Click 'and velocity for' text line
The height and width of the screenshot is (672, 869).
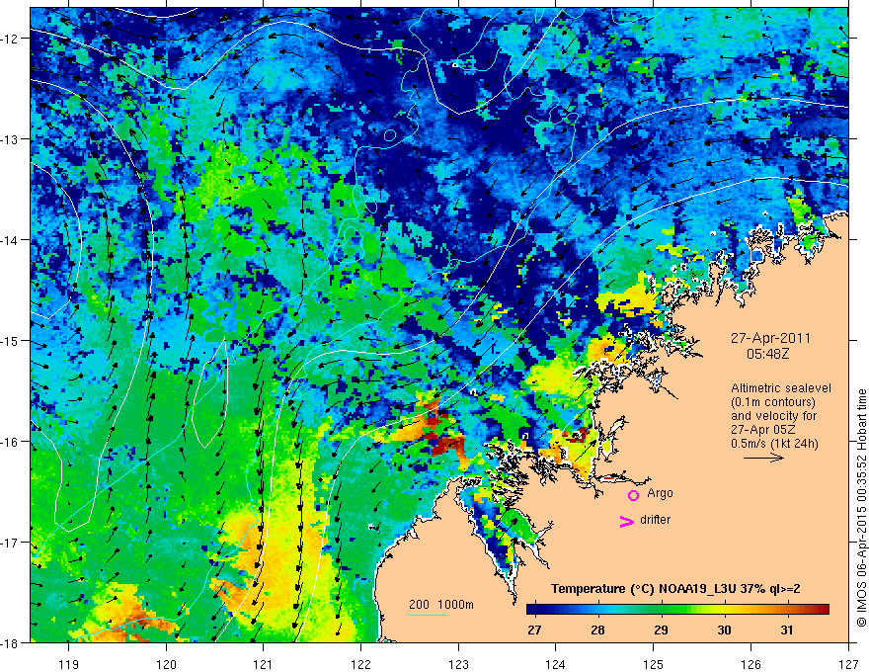tap(773, 415)
